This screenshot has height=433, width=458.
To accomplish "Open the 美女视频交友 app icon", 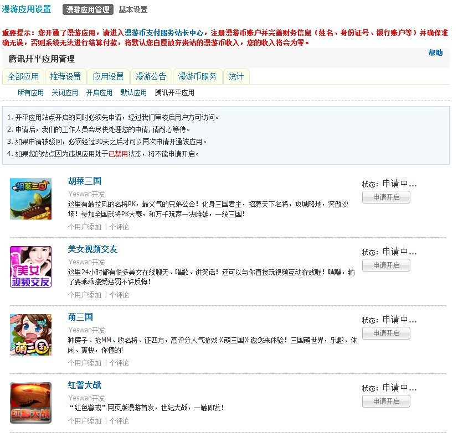I will point(30,267).
